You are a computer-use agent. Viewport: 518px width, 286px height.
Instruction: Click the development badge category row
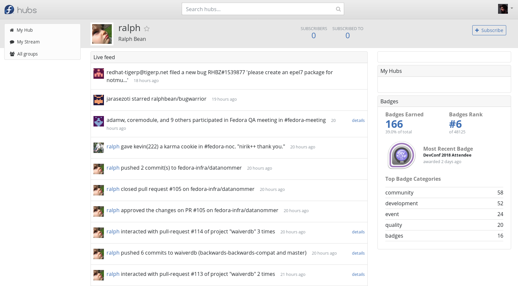click(x=444, y=204)
